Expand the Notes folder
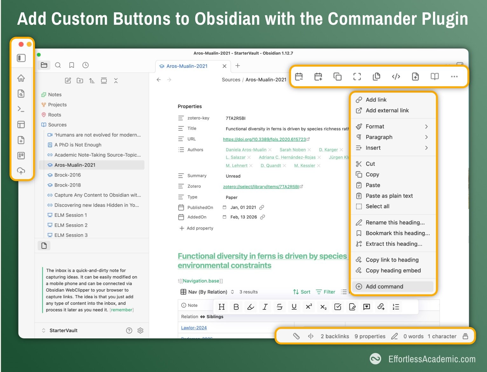The width and height of the screenshot is (487, 372). 51,95
